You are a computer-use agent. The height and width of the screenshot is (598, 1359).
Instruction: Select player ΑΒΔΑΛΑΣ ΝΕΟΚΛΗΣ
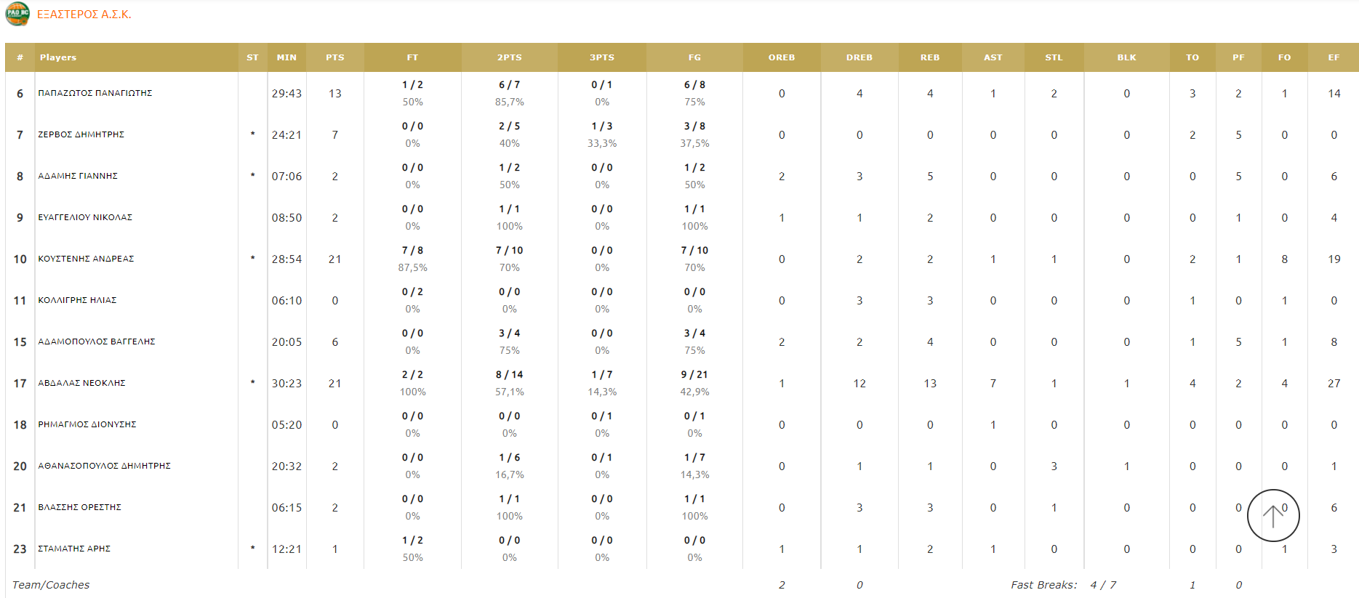81,383
